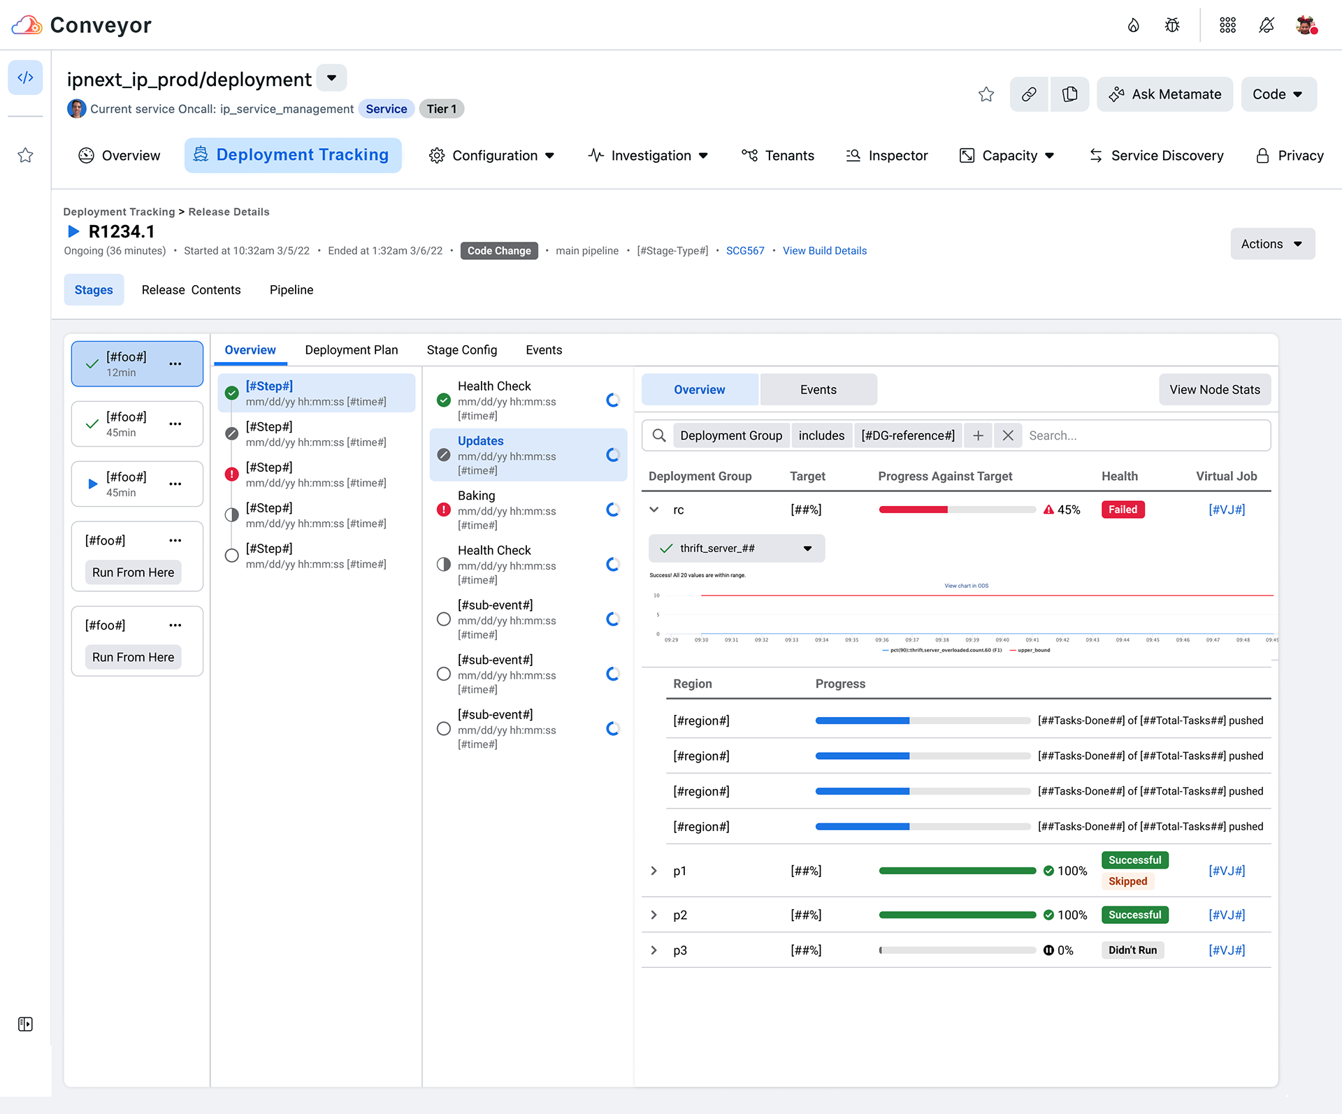Open the View Build Details link
This screenshot has width=1342, height=1114.
(x=825, y=251)
